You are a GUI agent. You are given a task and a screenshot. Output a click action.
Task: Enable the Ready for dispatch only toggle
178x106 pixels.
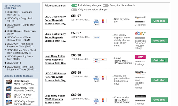point(106,5)
